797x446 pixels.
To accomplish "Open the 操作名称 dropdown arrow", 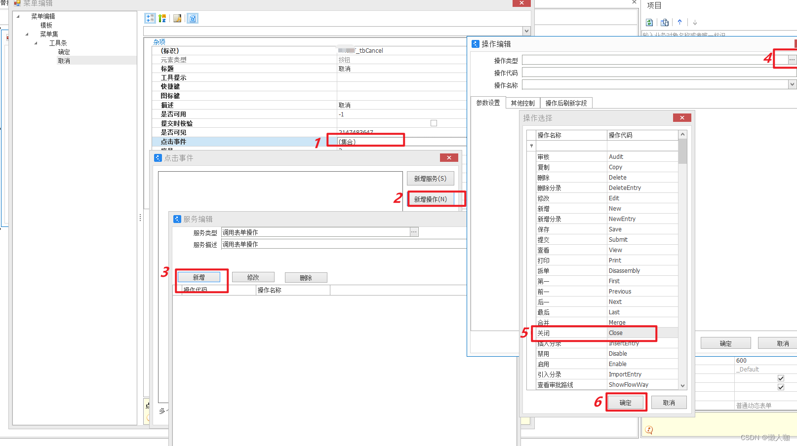I will coord(792,84).
